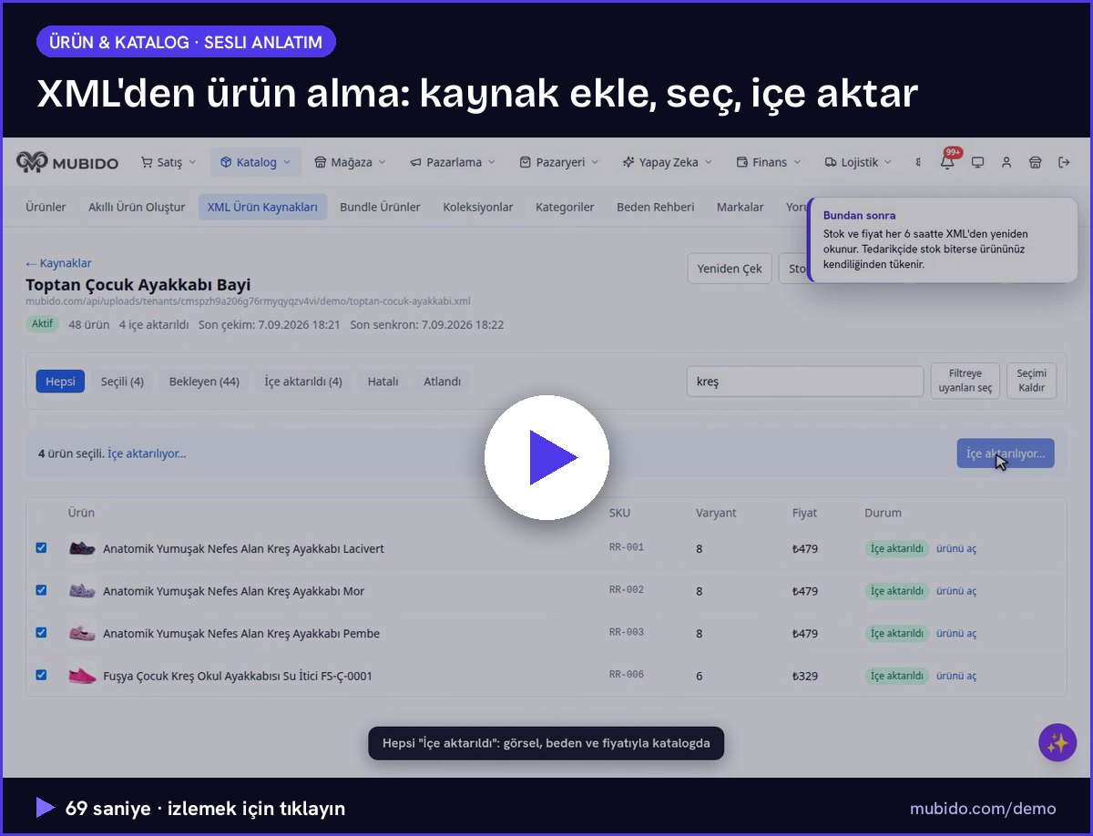
Task: Click the Pazarlama megaphone icon
Action: tap(415, 162)
